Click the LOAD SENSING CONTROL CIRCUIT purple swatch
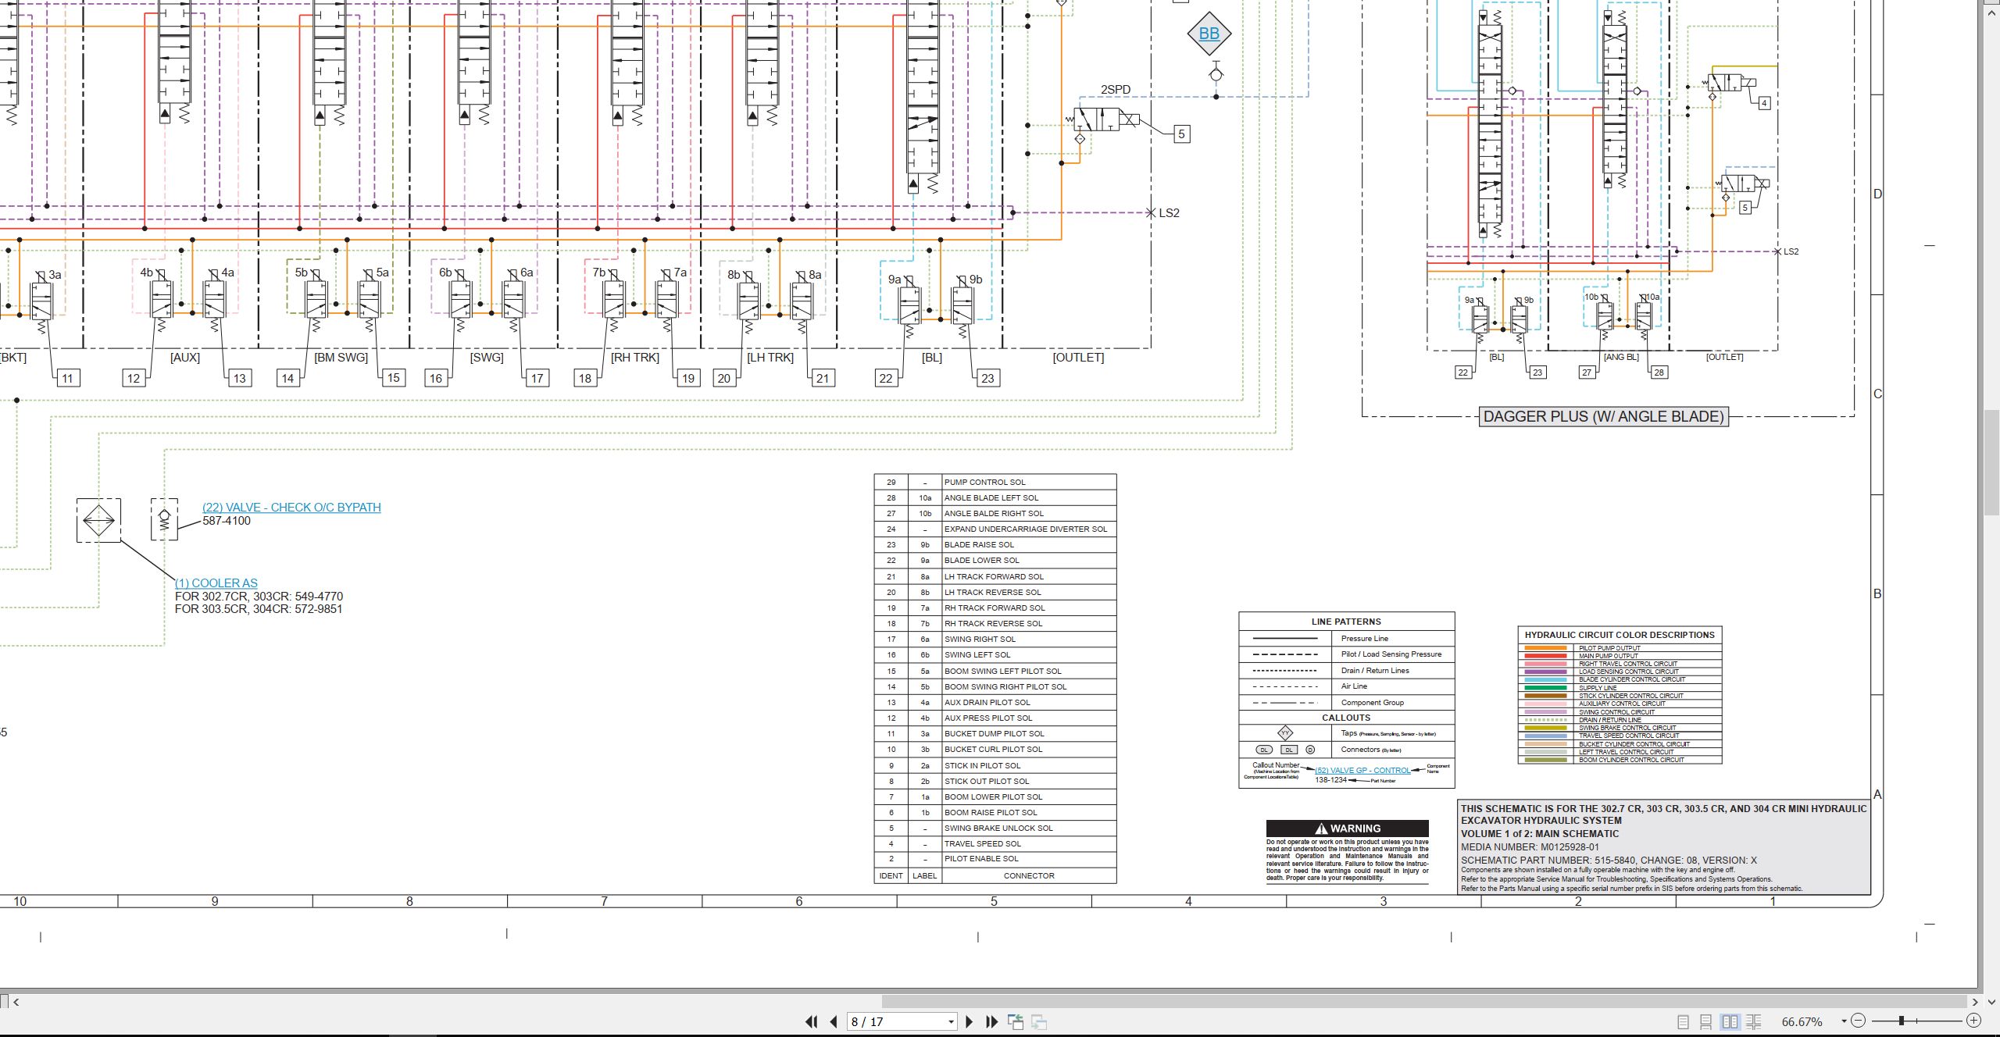 [x=1545, y=672]
